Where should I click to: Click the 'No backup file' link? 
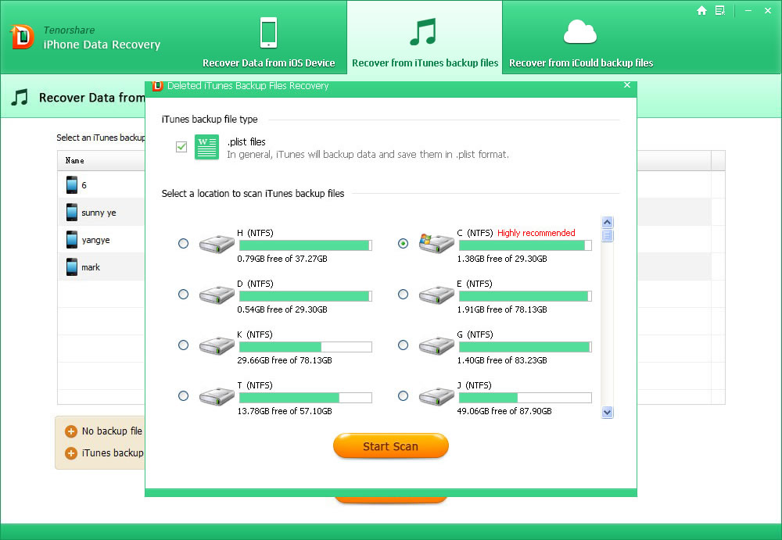pos(112,431)
